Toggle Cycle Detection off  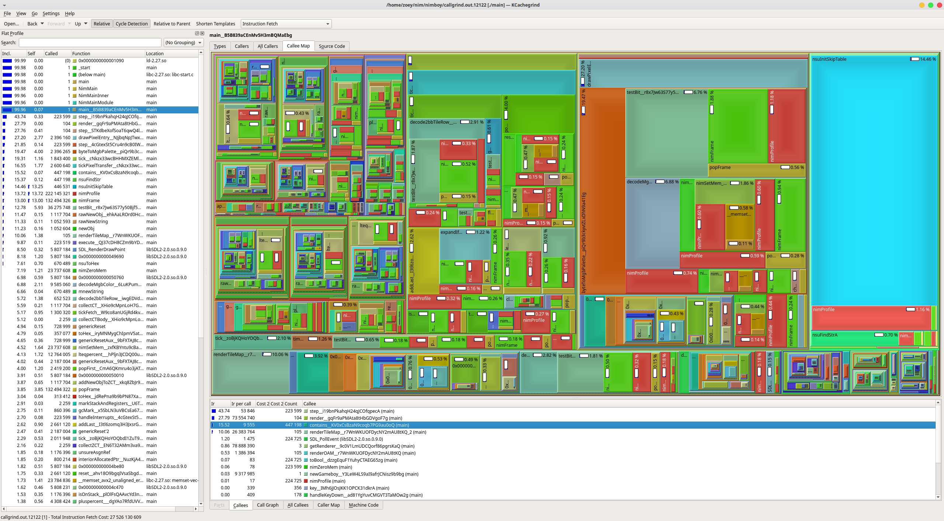pos(132,24)
